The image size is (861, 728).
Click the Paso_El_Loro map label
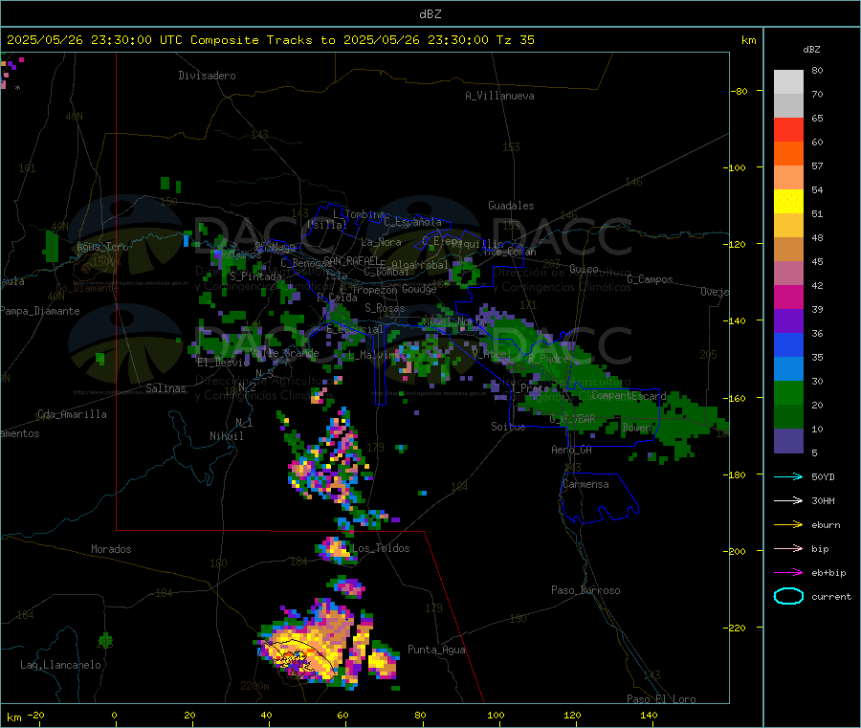661,699
